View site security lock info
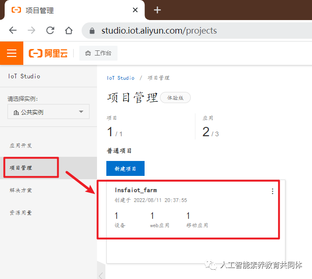 [x=92, y=31]
